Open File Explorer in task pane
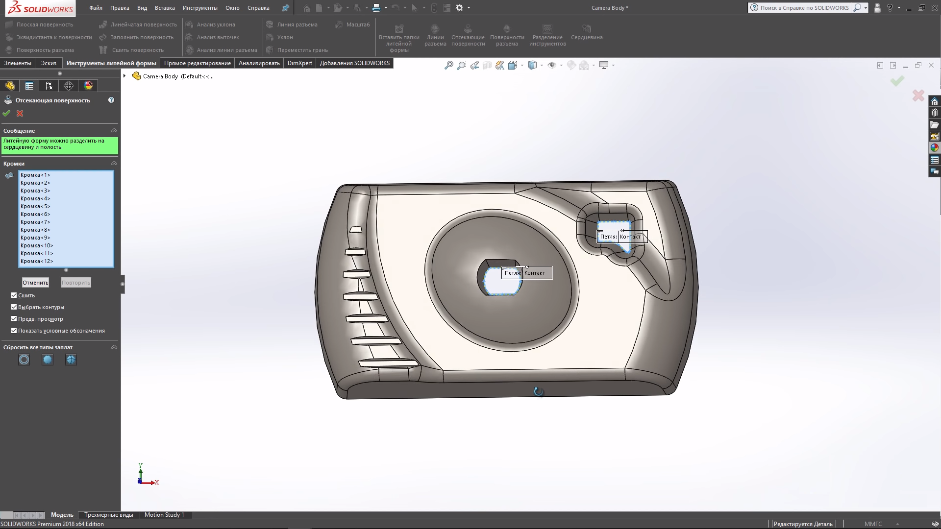941x529 pixels. click(x=934, y=125)
